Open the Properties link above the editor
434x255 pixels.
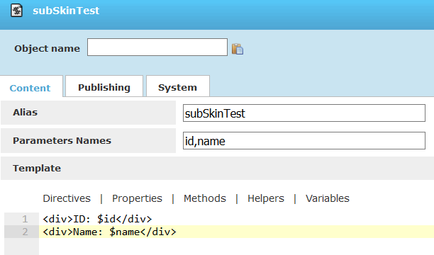coord(137,198)
